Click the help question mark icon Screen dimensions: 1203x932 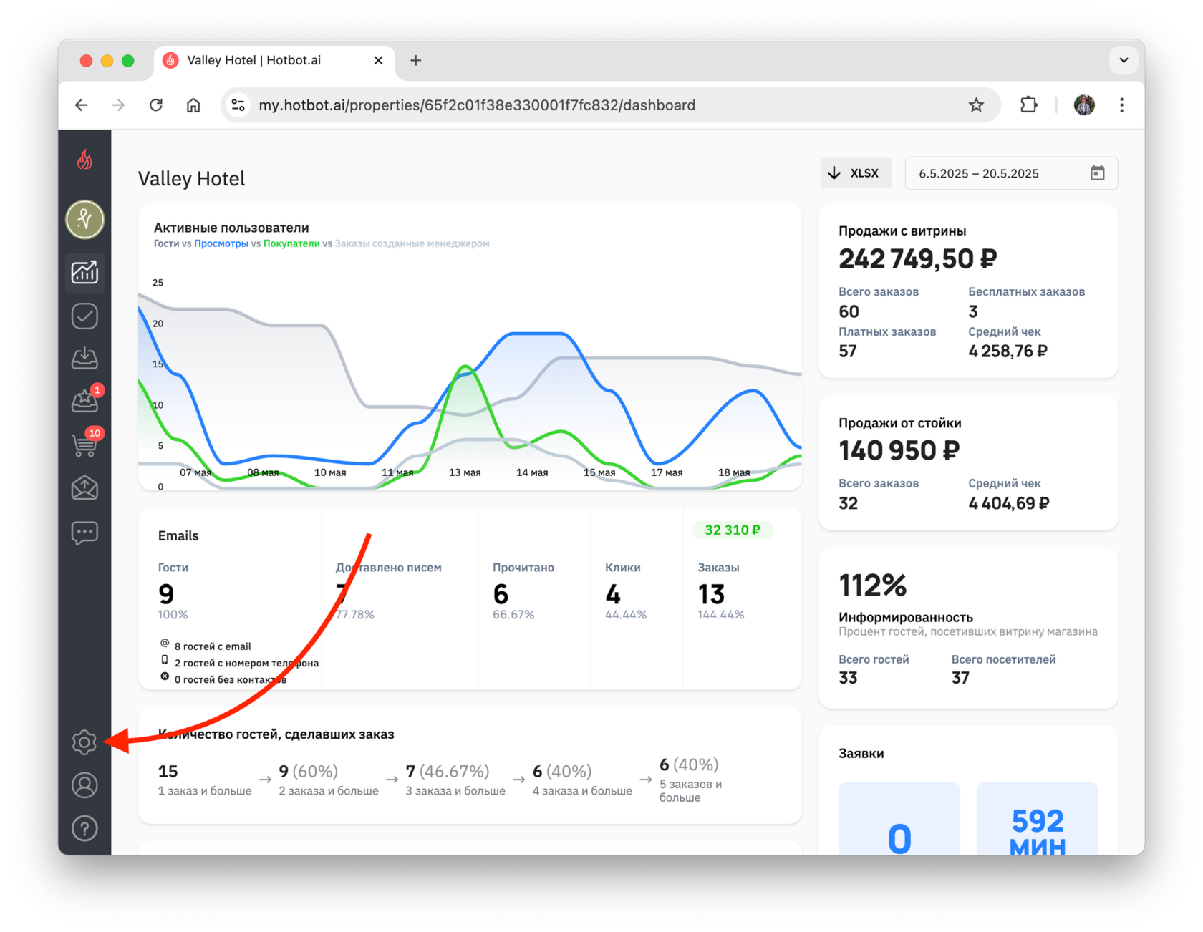point(84,828)
